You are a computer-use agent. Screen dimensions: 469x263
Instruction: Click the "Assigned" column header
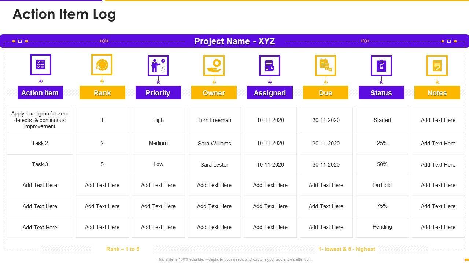(x=270, y=93)
